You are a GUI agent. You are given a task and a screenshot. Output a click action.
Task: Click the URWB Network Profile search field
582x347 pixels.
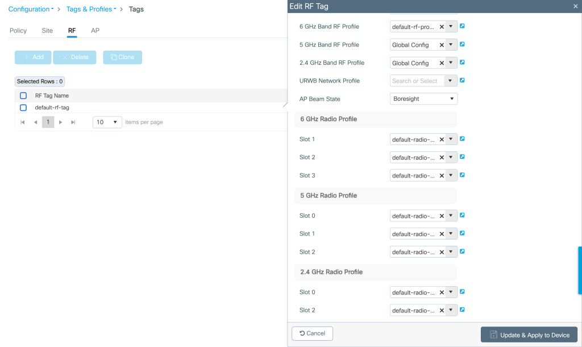tap(417, 81)
